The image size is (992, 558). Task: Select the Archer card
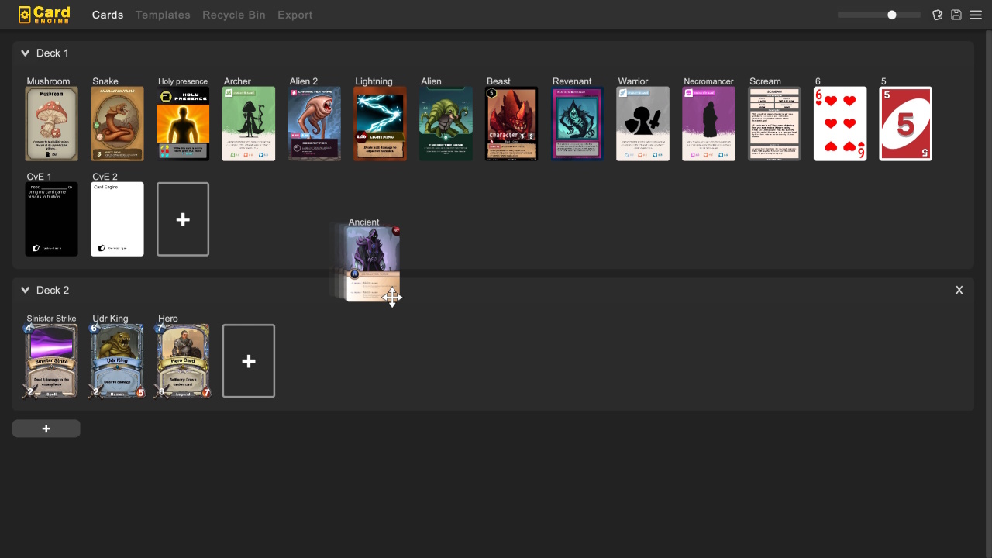pyautogui.click(x=249, y=124)
